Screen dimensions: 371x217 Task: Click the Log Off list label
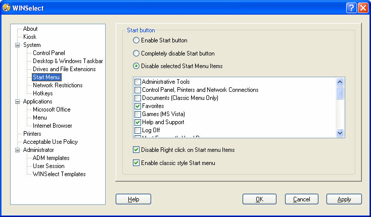pos(151,130)
